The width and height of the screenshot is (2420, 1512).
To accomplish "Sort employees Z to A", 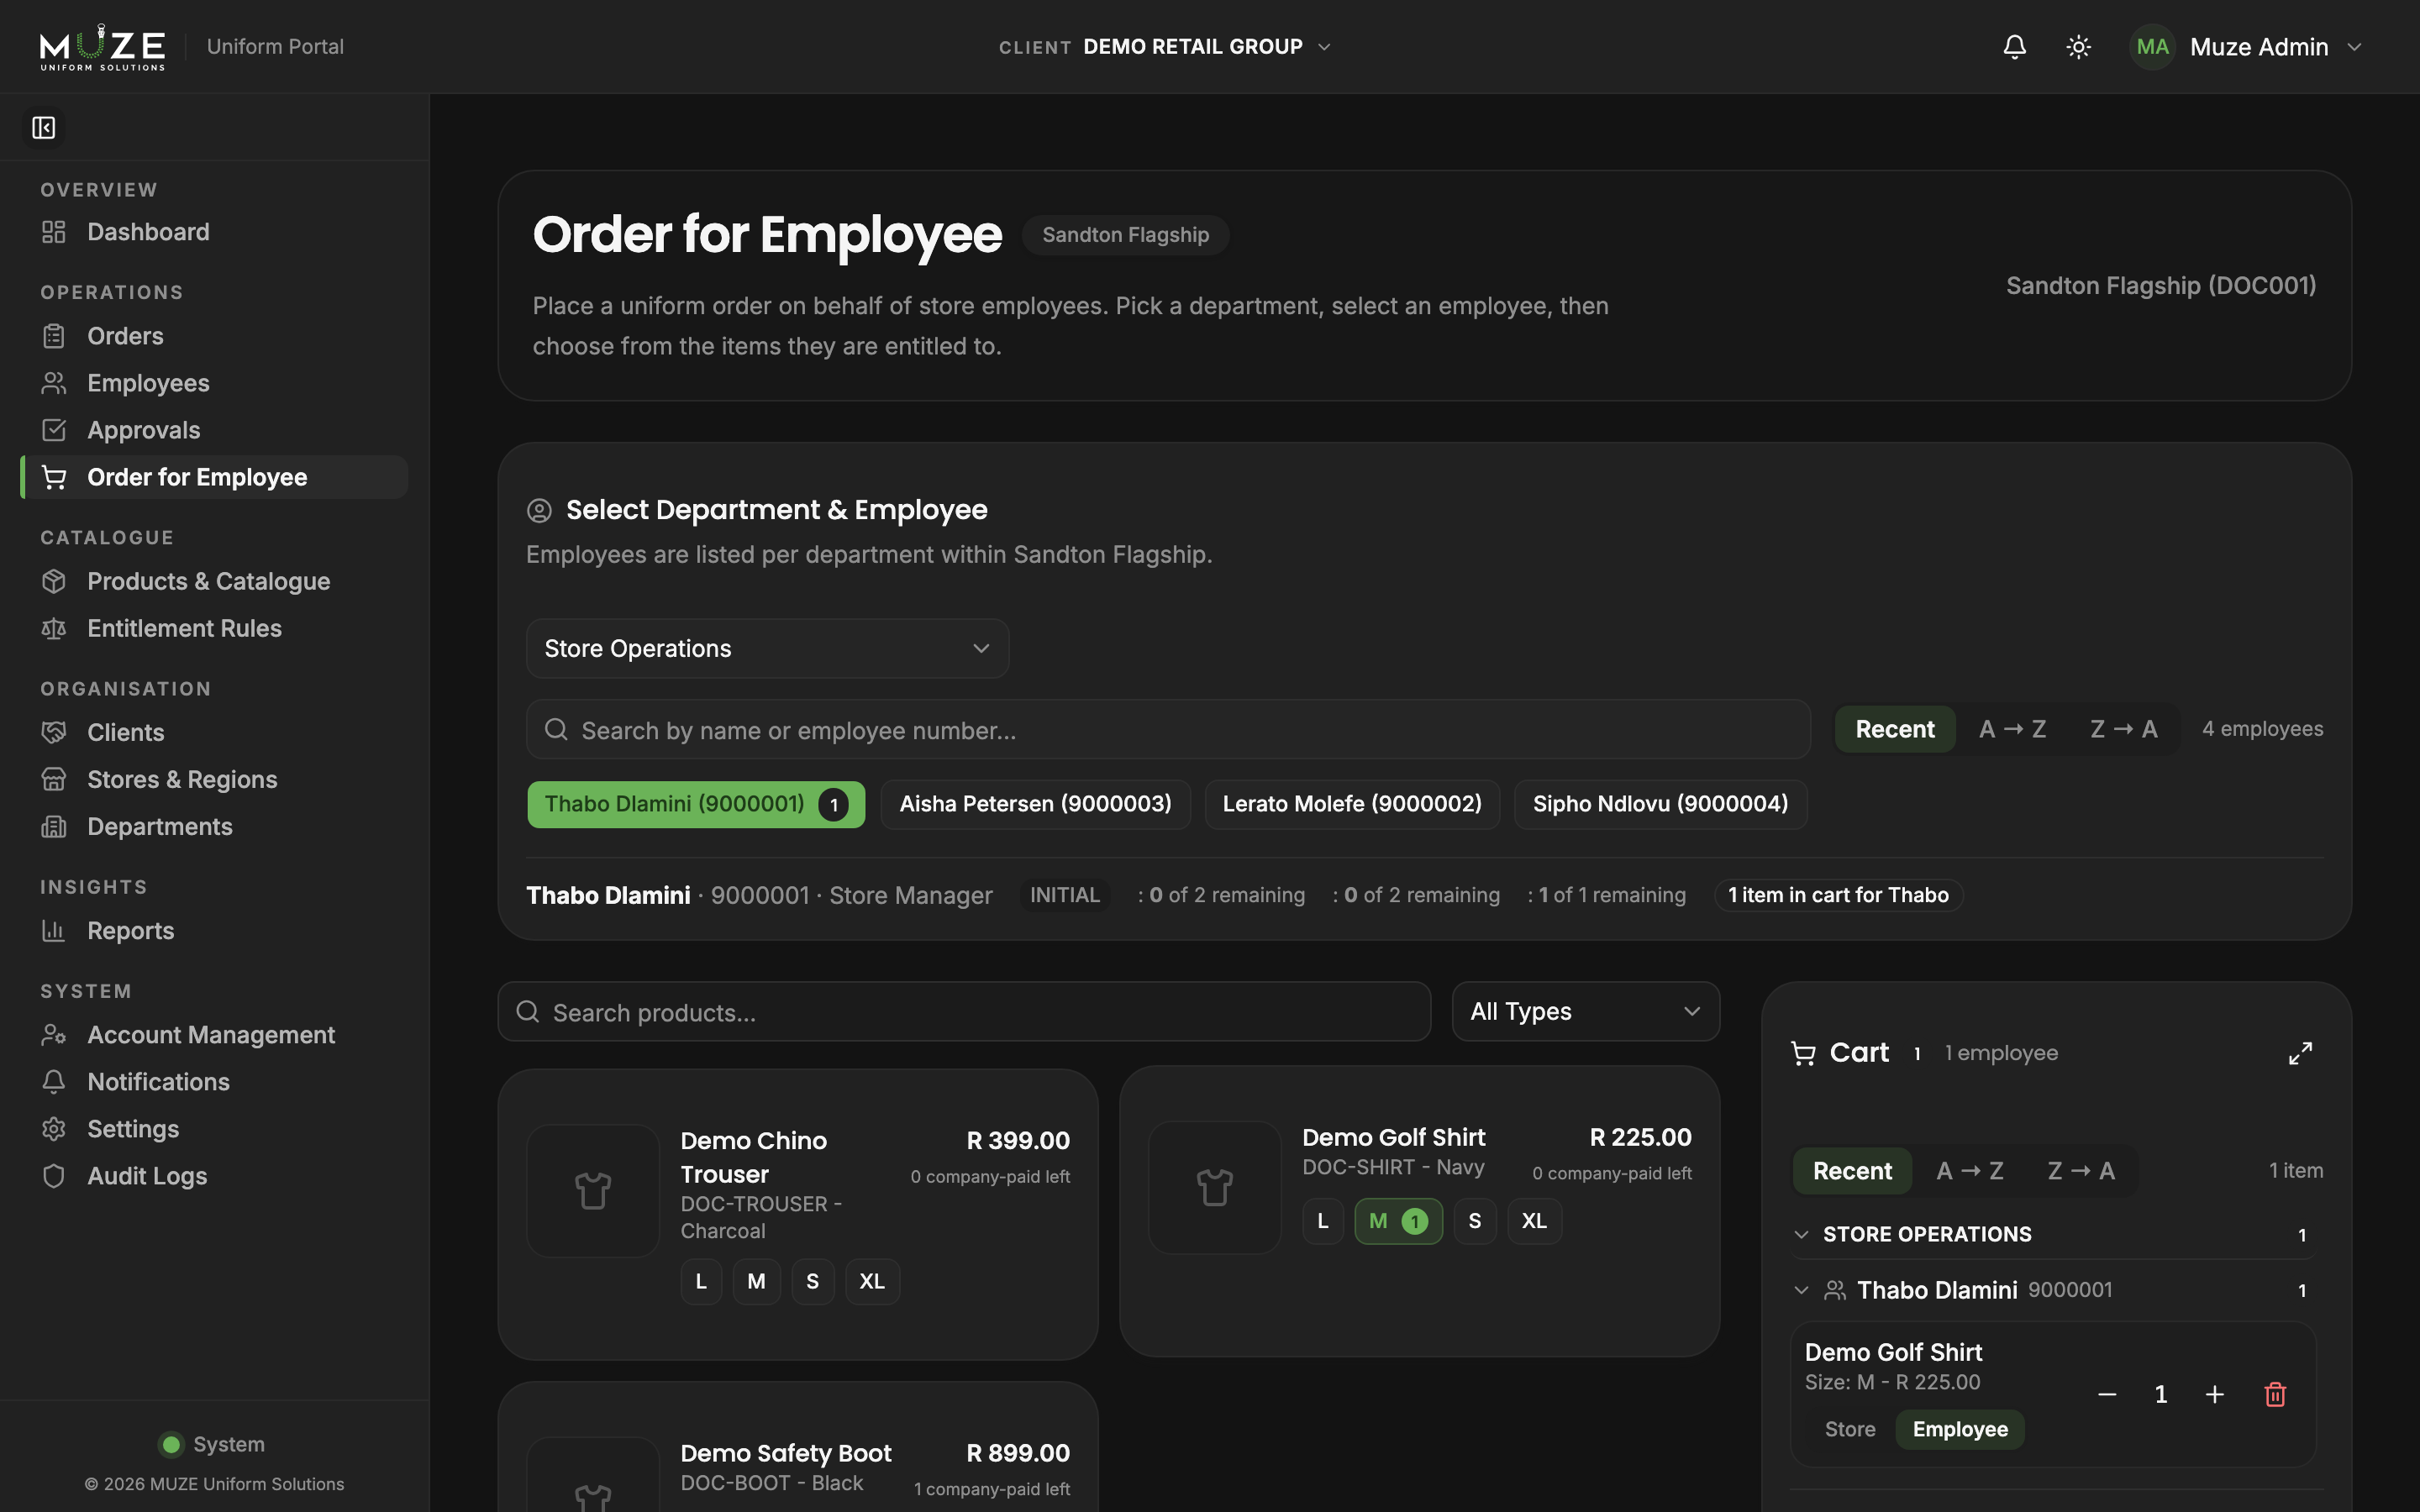I will pyautogui.click(x=2123, y=729).
